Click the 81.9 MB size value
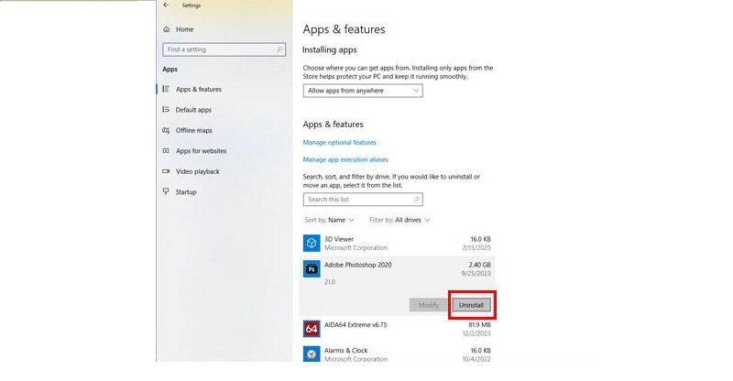 pos(479,324)
